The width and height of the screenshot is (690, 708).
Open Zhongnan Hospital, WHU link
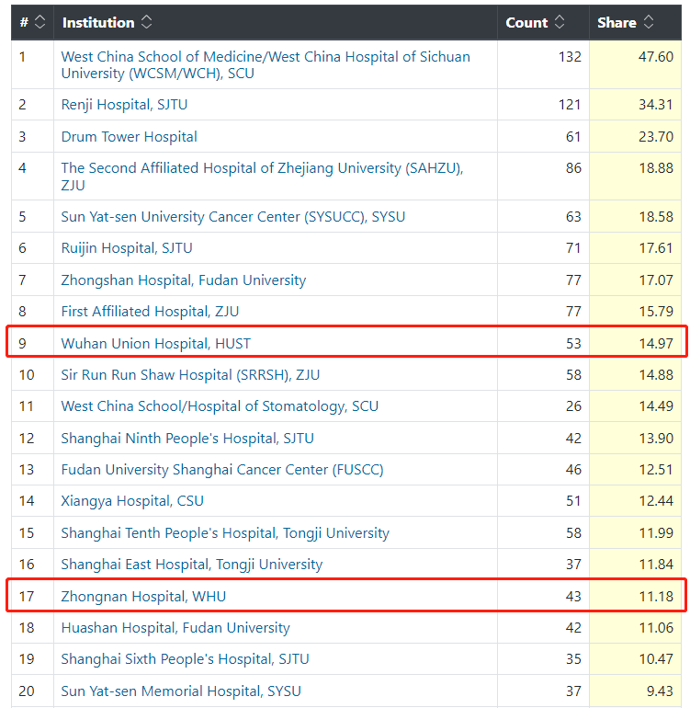(143, 597)
